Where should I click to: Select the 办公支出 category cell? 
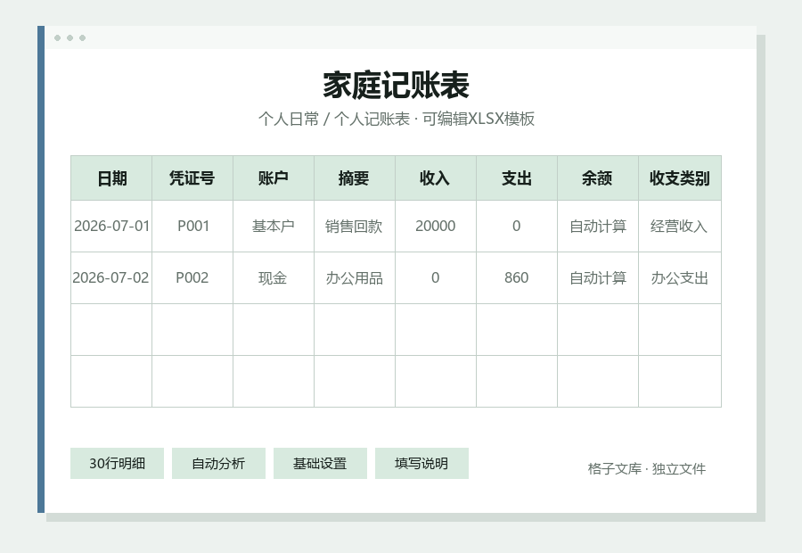coord(680,278)
